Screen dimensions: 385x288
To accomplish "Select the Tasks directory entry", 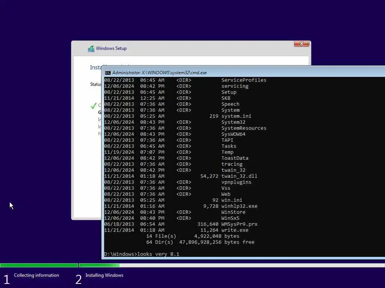I will pos(170,146).
